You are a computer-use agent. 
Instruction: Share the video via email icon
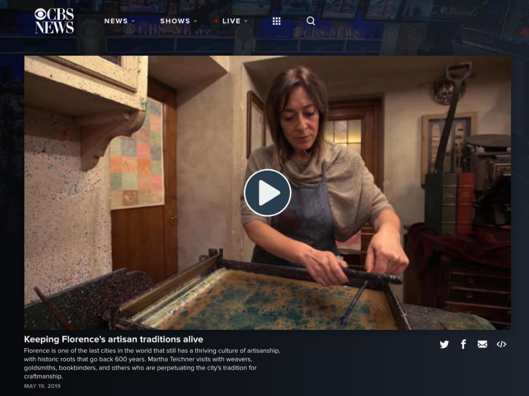point(482,345)
